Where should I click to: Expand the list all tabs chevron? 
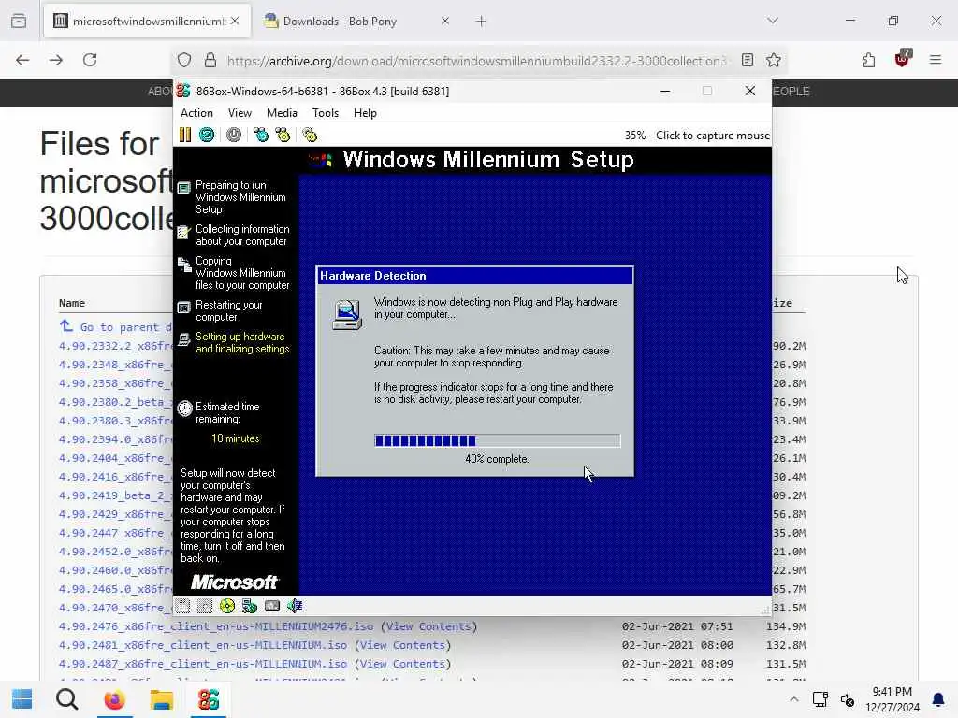pos(773,21)
